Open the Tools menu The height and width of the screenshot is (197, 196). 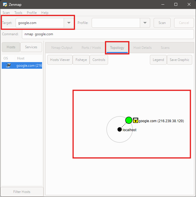[18, 13]
